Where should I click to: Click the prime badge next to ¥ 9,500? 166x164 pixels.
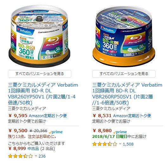pyautogui.click(x=56, y=132)
